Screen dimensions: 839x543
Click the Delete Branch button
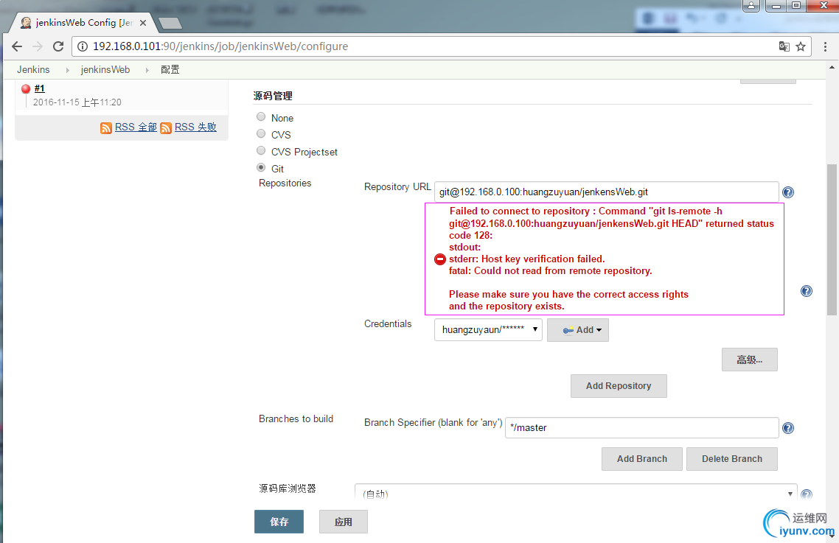pyautogui.click(x=732, y=459)
